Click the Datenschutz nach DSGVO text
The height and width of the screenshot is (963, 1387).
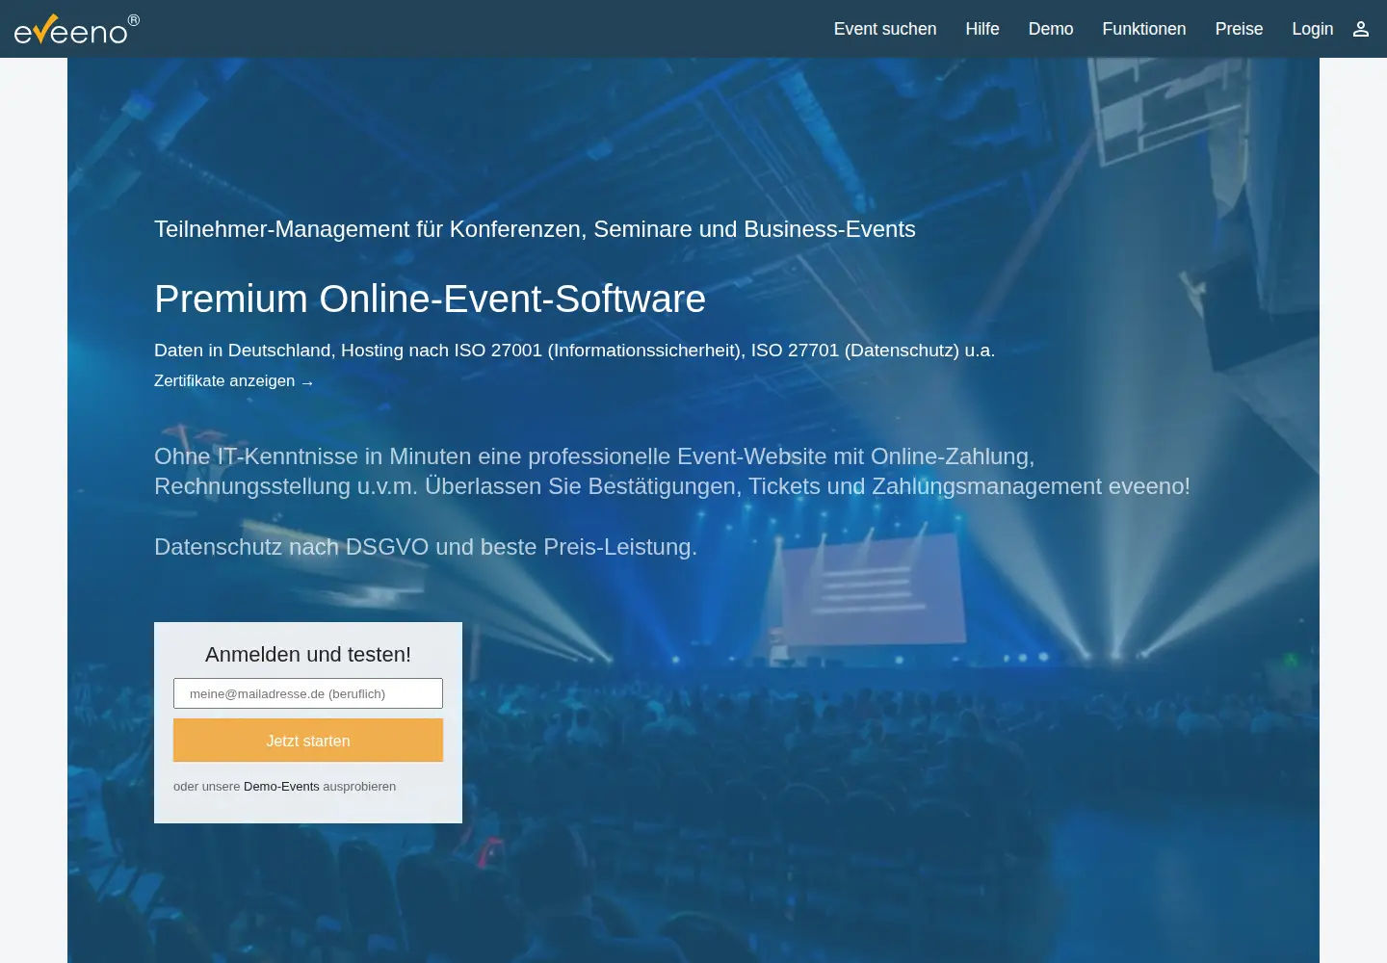tap(426, 547)
